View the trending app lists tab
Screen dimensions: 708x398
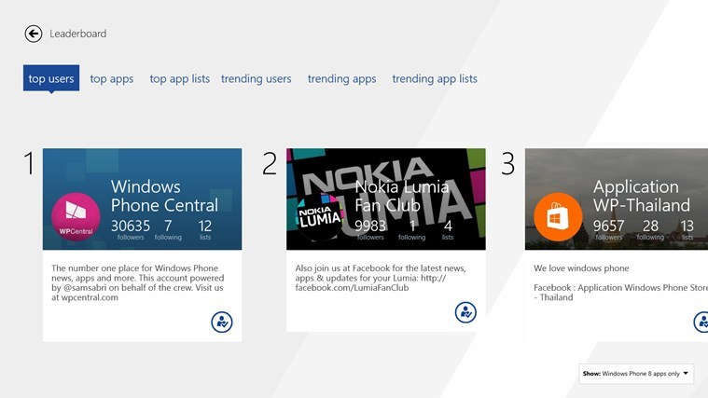[x=435, y=78]
